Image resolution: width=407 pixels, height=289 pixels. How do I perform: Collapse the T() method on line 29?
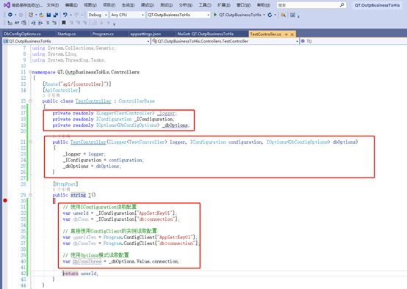(30, 194)
